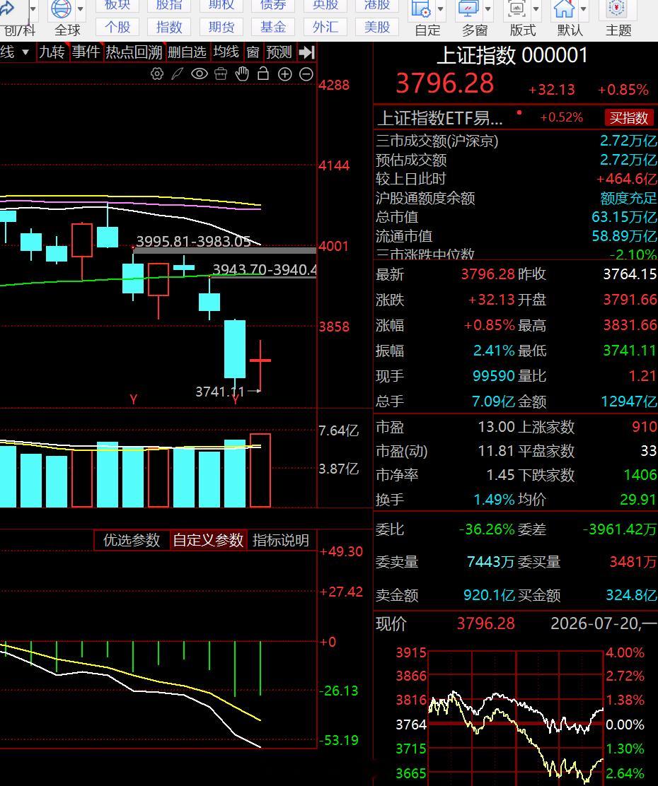Toggle the 均线 moving average option
The height and width of the screenshot is (786, 658).
click(x=226, y=52)
